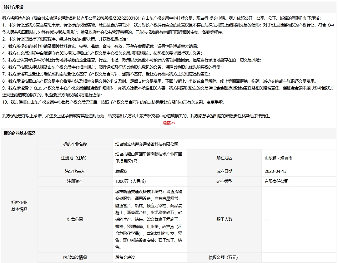Click the 债权金额（万元） label cell
Image resolution: width=338 pixels, height=263 pixels.
tap(224, 258)
